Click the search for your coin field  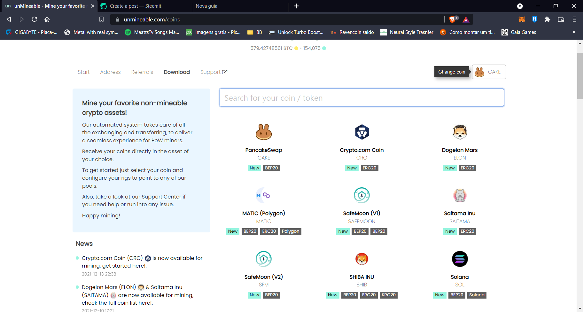361,97
